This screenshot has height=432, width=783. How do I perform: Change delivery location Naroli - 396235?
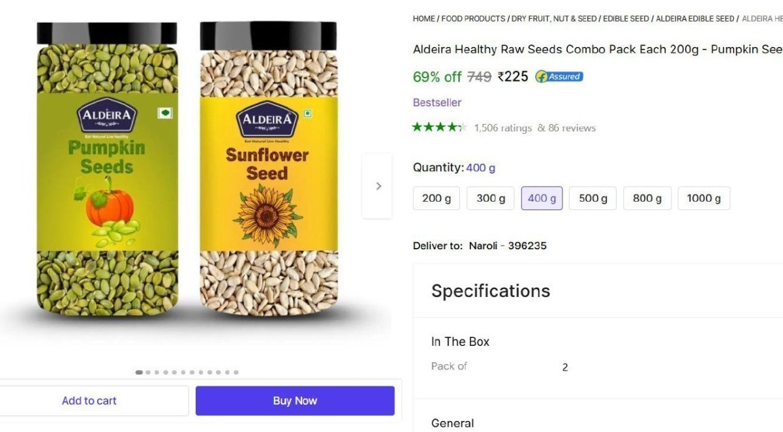tap(507, 246)
